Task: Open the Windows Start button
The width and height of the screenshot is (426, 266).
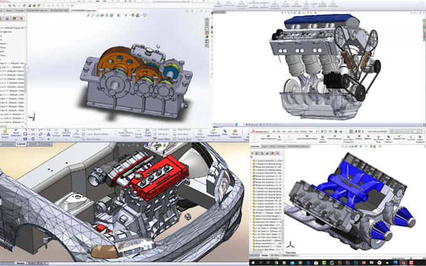Action: tap(252, 263)
